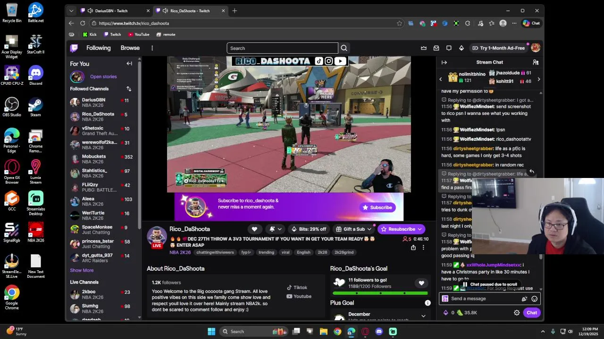Click the Get Bits diamond icon
The width and height of the screenshot is (604, 339).
coord(461,48)
